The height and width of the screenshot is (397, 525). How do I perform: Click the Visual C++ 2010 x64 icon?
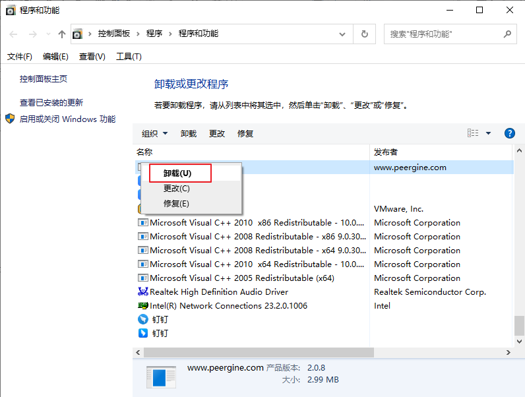coord(143,264)
